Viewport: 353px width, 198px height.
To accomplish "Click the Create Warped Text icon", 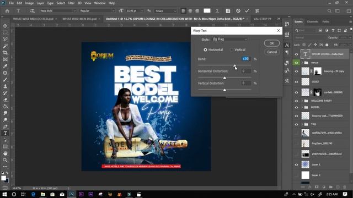I will (x=217, y=11).
